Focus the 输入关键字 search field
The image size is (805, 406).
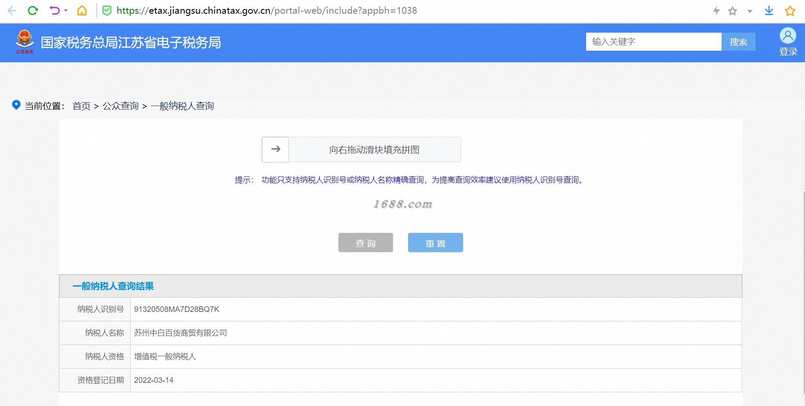pyautogui.click(x=654, y=42)
